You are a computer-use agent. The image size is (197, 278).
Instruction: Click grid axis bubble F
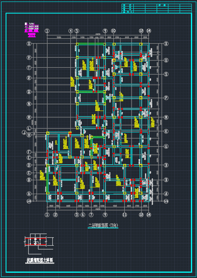[29, 152]
